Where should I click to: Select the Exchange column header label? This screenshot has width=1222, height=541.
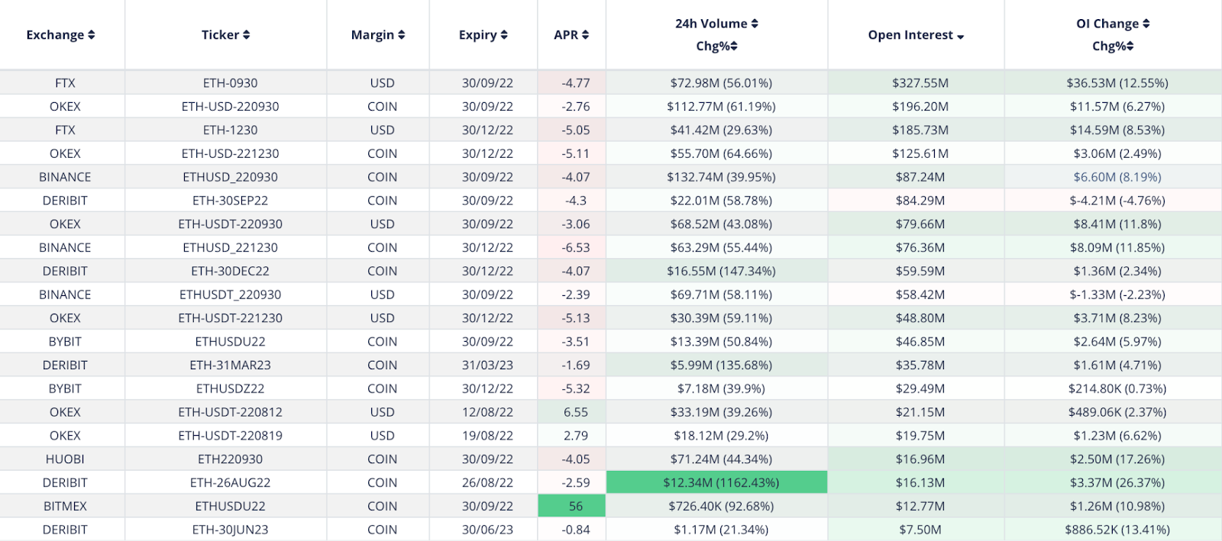pos(55,35)
